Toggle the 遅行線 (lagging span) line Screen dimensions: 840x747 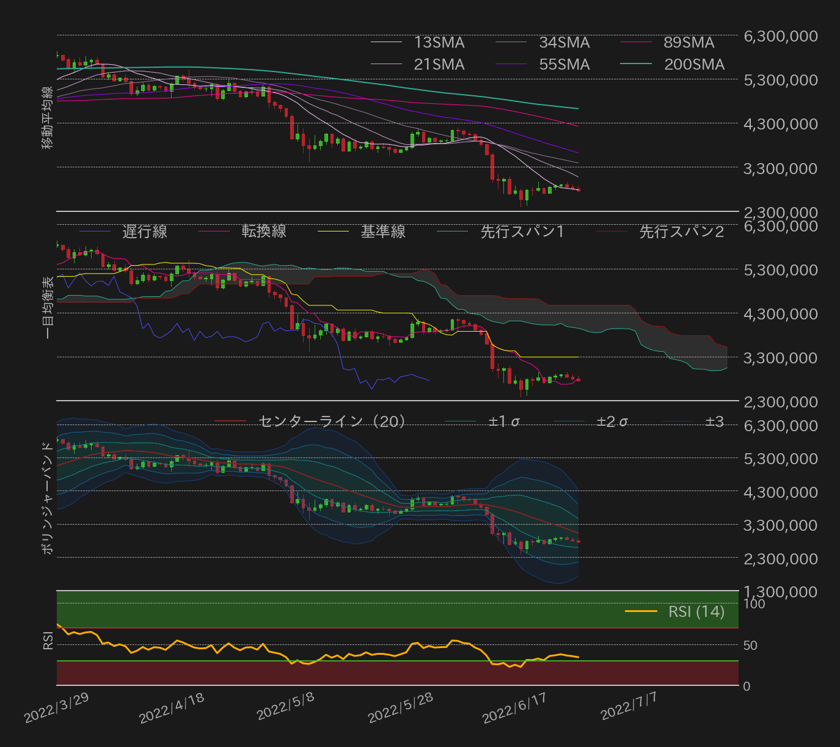[145, 232]
